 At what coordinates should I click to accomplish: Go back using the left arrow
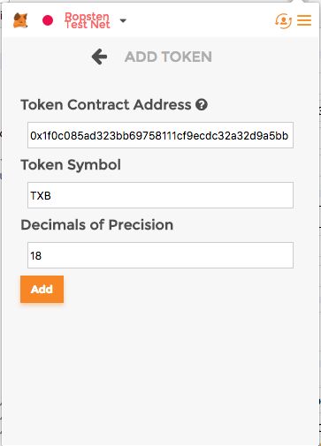point(99,57)
